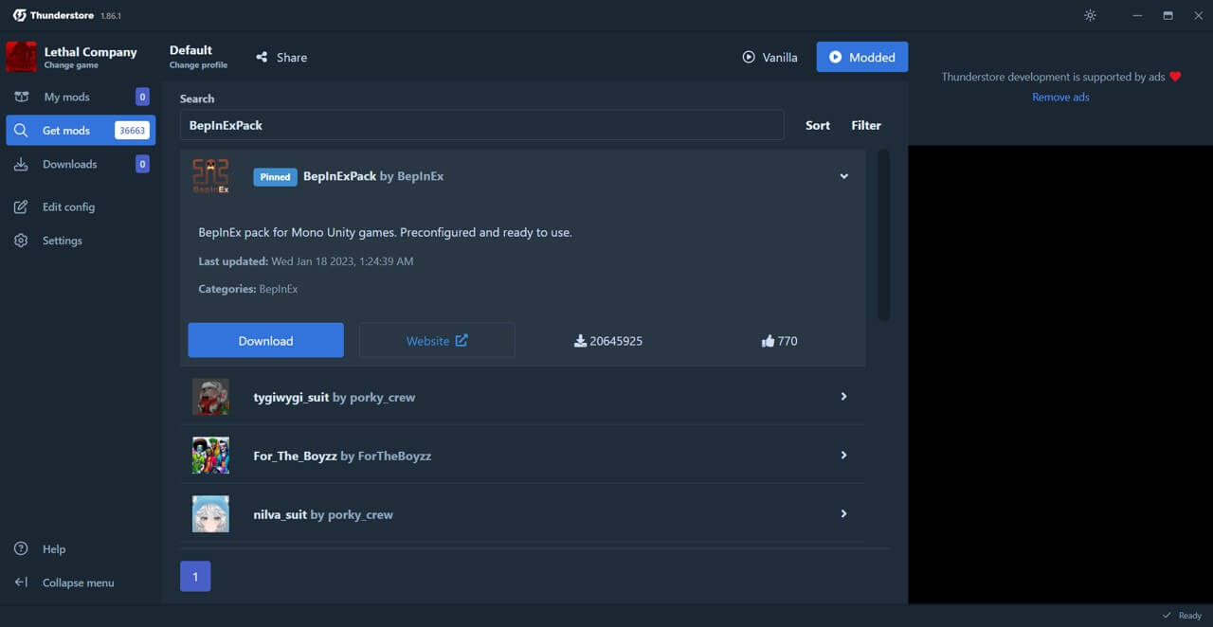Screen dimensions: 1213x627
Task: Click the Share icon
Action: [262, 57]
